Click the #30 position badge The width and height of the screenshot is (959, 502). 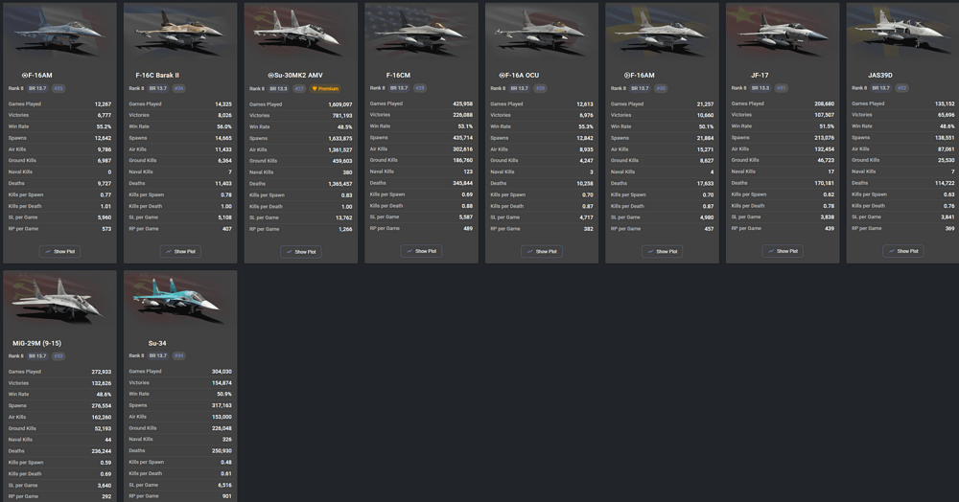click(x=661, y=88)
